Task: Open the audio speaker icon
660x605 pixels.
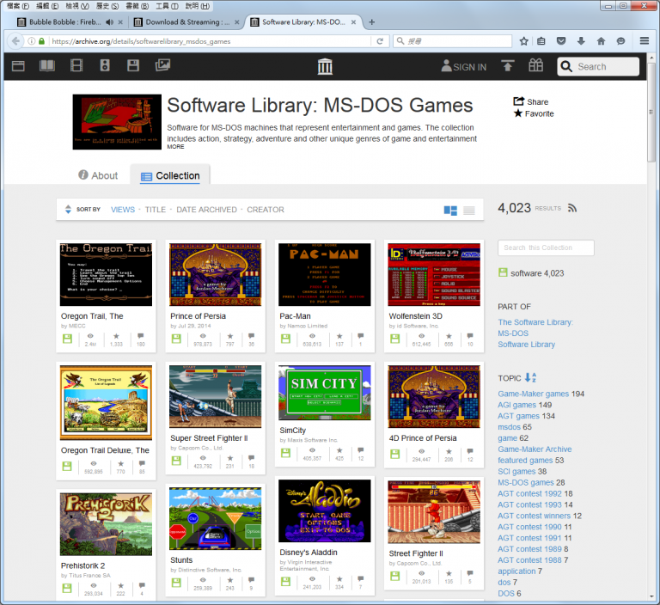Action: pos(105,65)
